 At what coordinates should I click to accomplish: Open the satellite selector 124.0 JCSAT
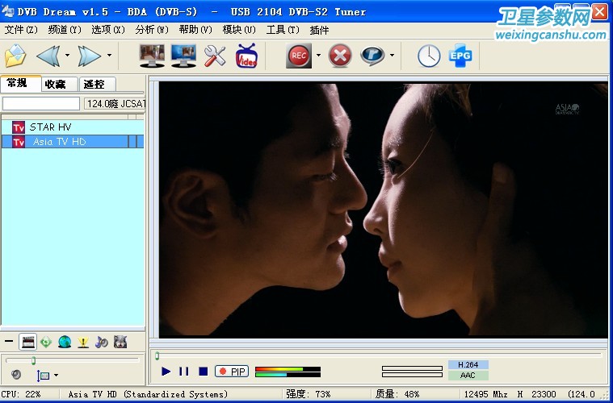(x=115, y=103)
